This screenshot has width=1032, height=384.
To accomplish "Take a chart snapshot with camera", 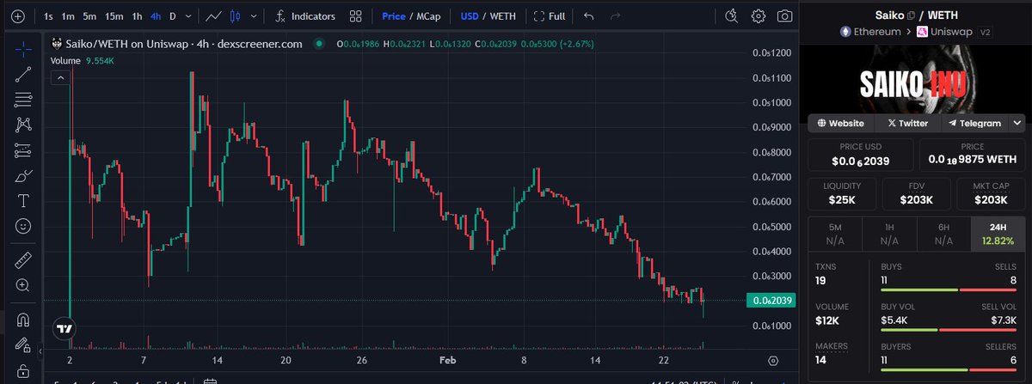I will click(784, 15).
